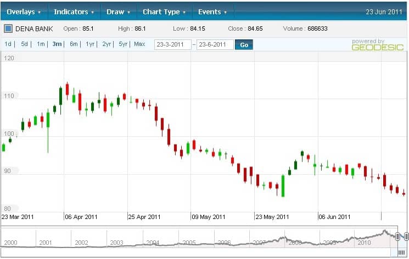This screenshot has width=409, height=259.
Task: Open the Draw tools menu
Action: point(119,11)
